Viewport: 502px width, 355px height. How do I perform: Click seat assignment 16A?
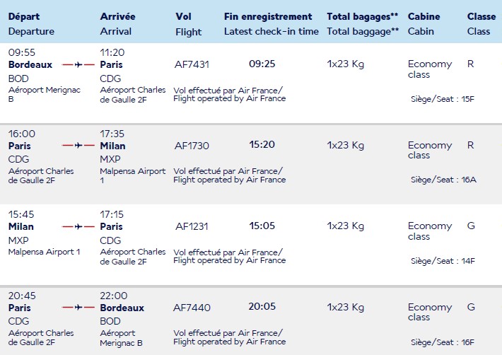[469, 180]
